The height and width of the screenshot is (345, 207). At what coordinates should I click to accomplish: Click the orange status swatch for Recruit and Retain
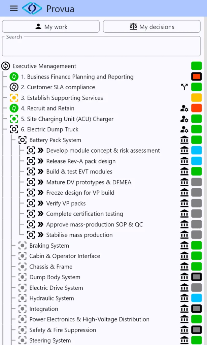click(x=196, y=108)
